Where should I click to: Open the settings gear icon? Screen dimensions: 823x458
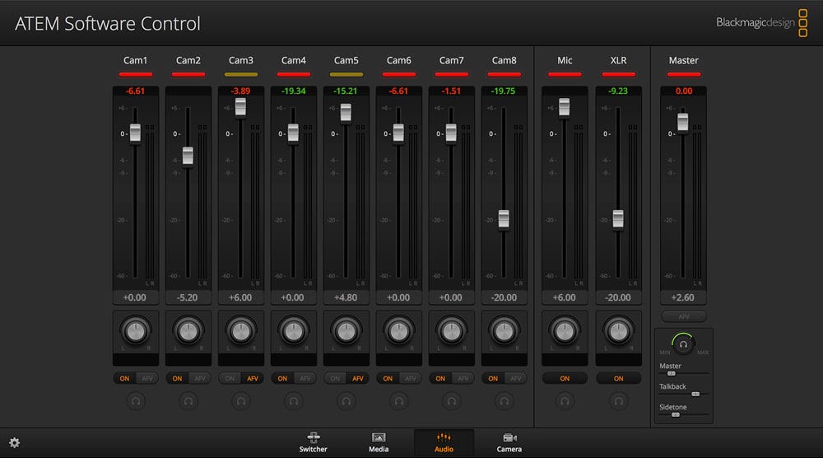[x=15, y=443]
